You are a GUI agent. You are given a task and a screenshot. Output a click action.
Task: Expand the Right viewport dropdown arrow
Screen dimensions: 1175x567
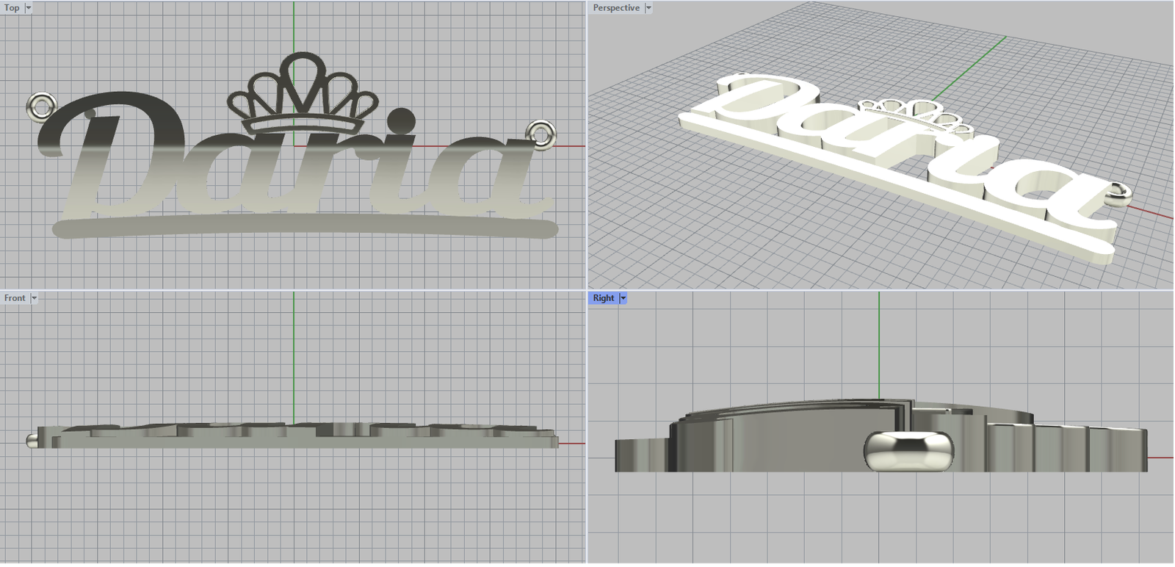(623, 298)
